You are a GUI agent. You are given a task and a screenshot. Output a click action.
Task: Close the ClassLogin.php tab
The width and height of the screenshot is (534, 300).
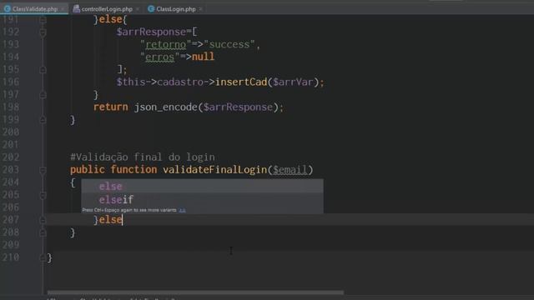coord(200,9)
